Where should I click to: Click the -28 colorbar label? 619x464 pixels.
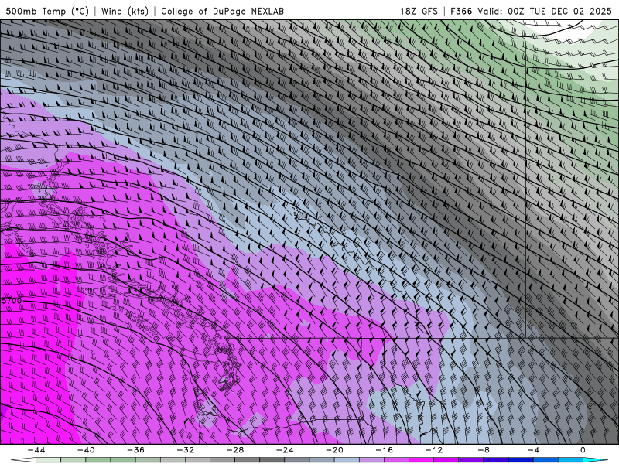pyautogui.click(x=235, y=450)
